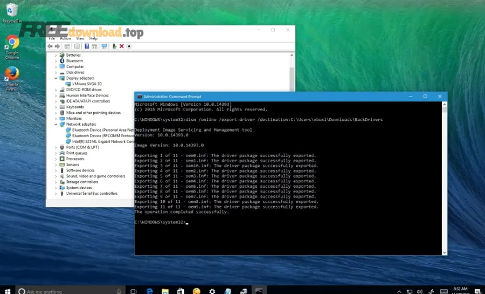Click Command Prompt scrollbar down arrow
The width and height of the screenshot is (485, 294).
tap(445, 252)
